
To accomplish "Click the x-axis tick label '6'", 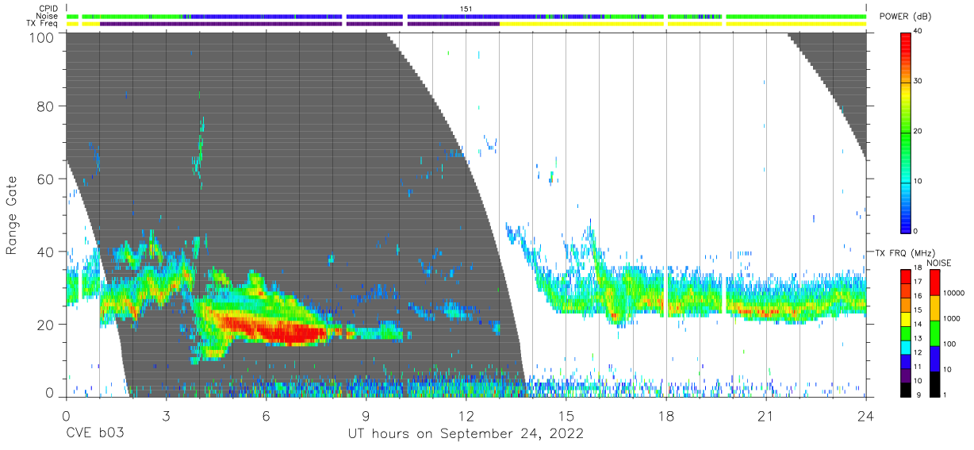I will (266, 415).
